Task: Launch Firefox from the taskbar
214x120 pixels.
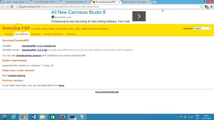Action: click(63, 117)
